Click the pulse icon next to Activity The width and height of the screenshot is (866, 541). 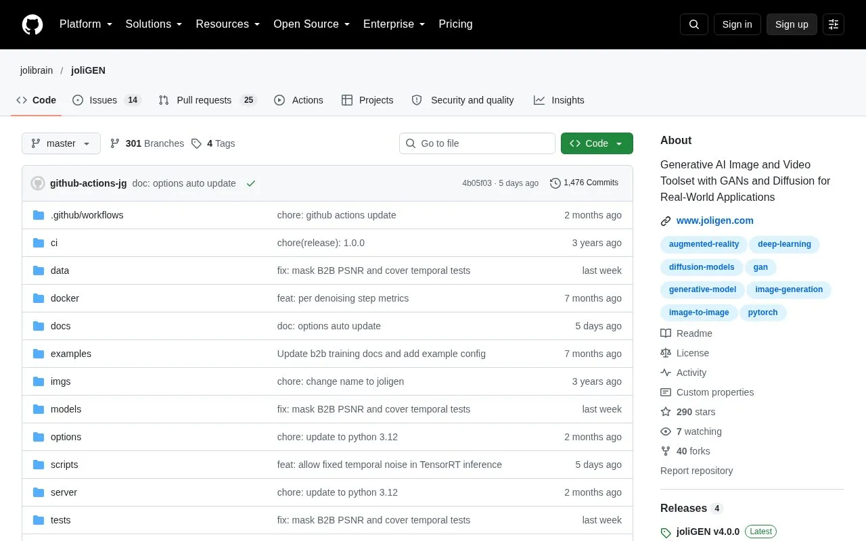tap(666, 373)
